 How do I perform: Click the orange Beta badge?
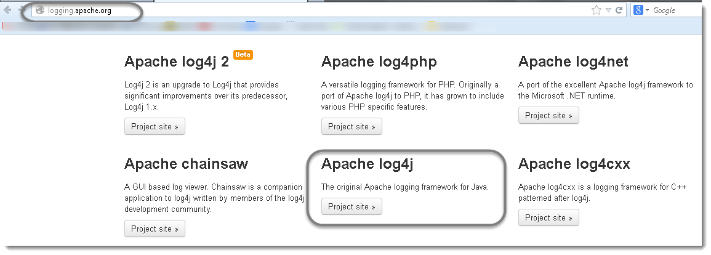(x=243, y=54)
